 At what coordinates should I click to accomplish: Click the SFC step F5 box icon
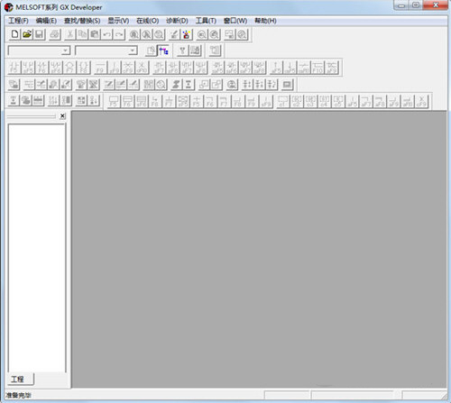tap(114, 101)
